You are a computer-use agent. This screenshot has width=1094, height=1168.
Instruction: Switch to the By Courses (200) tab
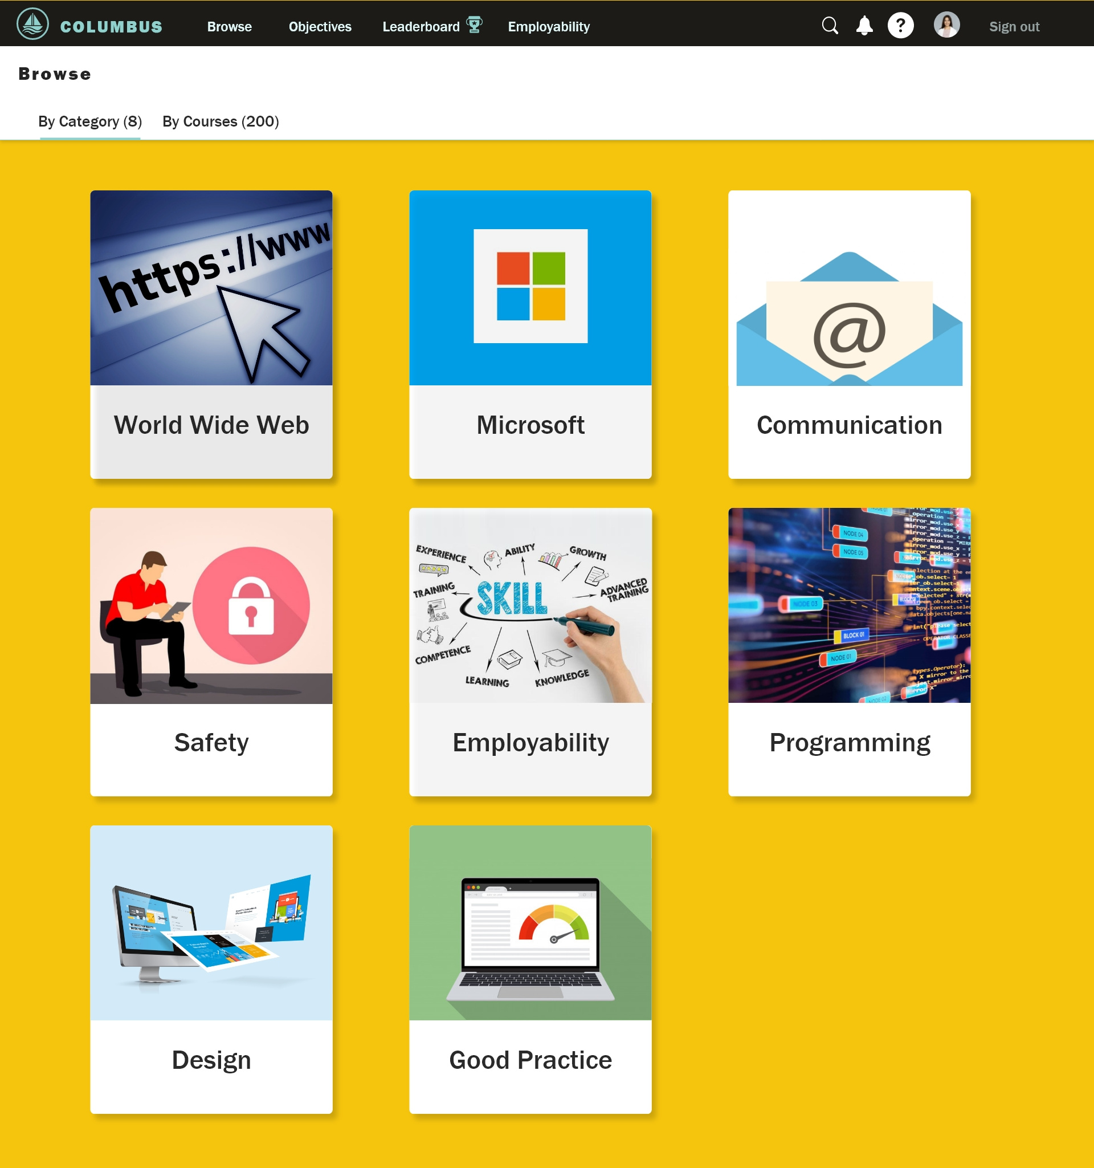220,121
